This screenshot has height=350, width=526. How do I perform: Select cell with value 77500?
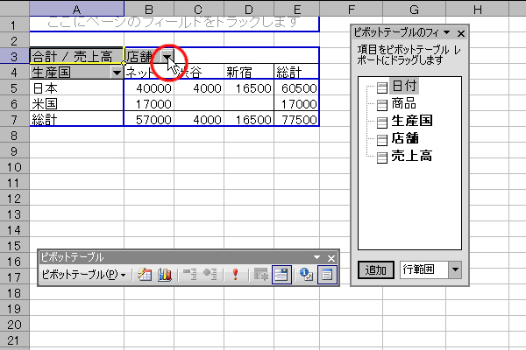pos(296,119)
